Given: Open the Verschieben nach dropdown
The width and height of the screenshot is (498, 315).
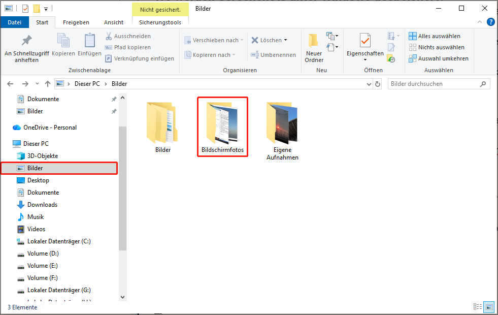Looking at the screenshot, I should pos(242,40).
